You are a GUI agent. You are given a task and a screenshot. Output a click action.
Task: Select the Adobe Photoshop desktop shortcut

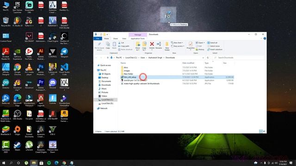[41, 70]
